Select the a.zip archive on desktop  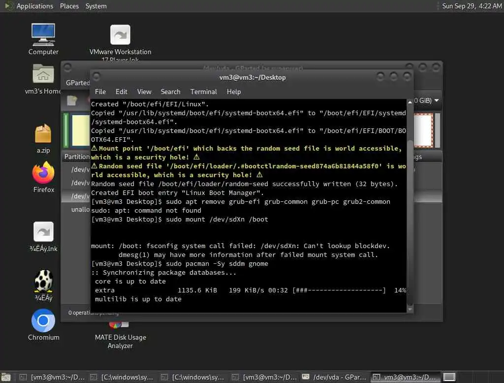43,139
